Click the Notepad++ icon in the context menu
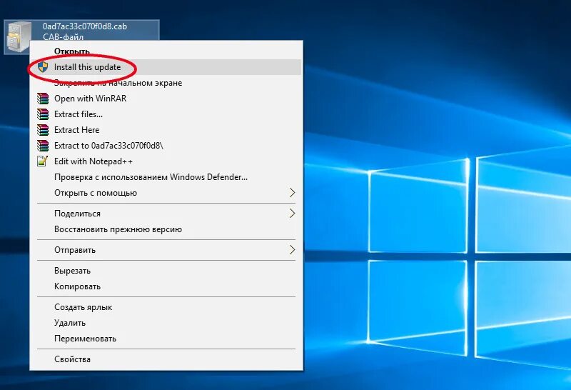 tap(43, 161)
